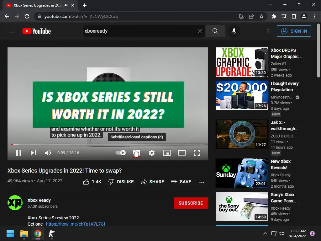Click the red SUBSCRIBe button
Viewport: 321px width, 241px height.
(191, 203)
